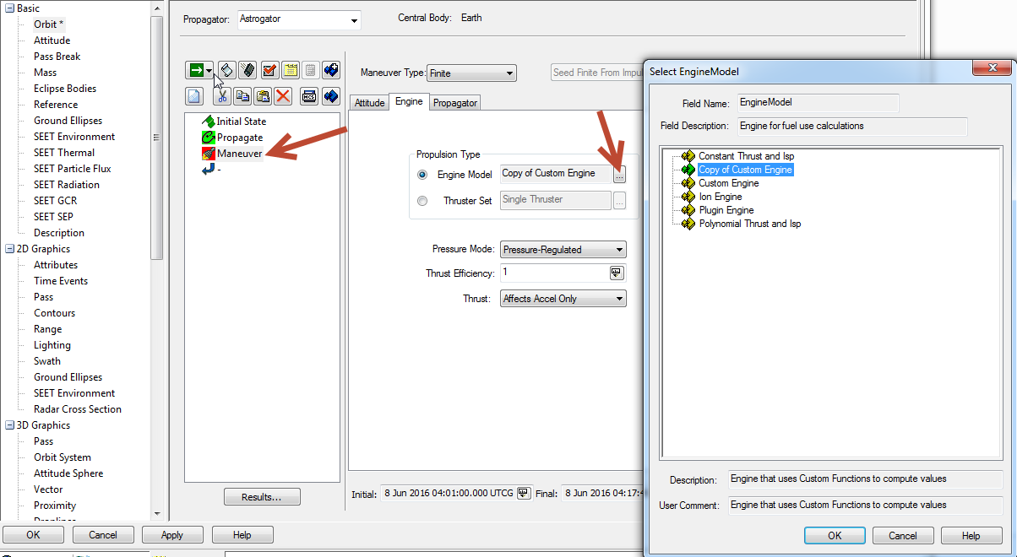Switch to the Attitude maneuver tab
Screen dimensions: 1017x557
coord(369,103)
